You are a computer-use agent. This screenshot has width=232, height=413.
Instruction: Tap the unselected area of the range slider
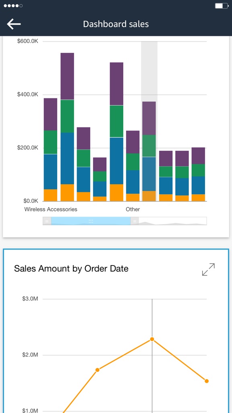173,221
